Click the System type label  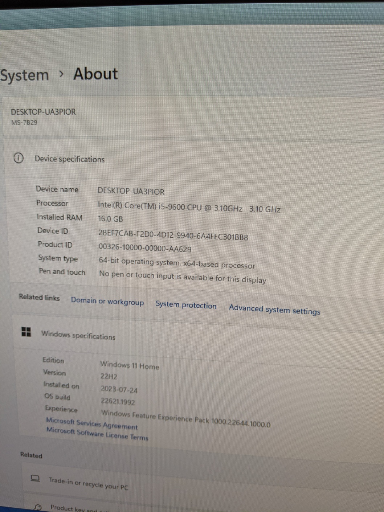pyautogui.click(x=58, y=258)
